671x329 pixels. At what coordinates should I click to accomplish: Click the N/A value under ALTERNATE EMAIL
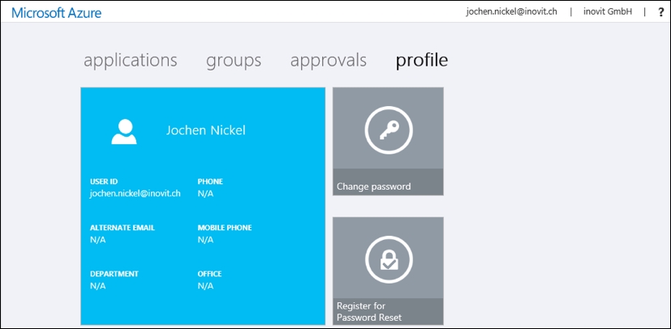(97, 240)
